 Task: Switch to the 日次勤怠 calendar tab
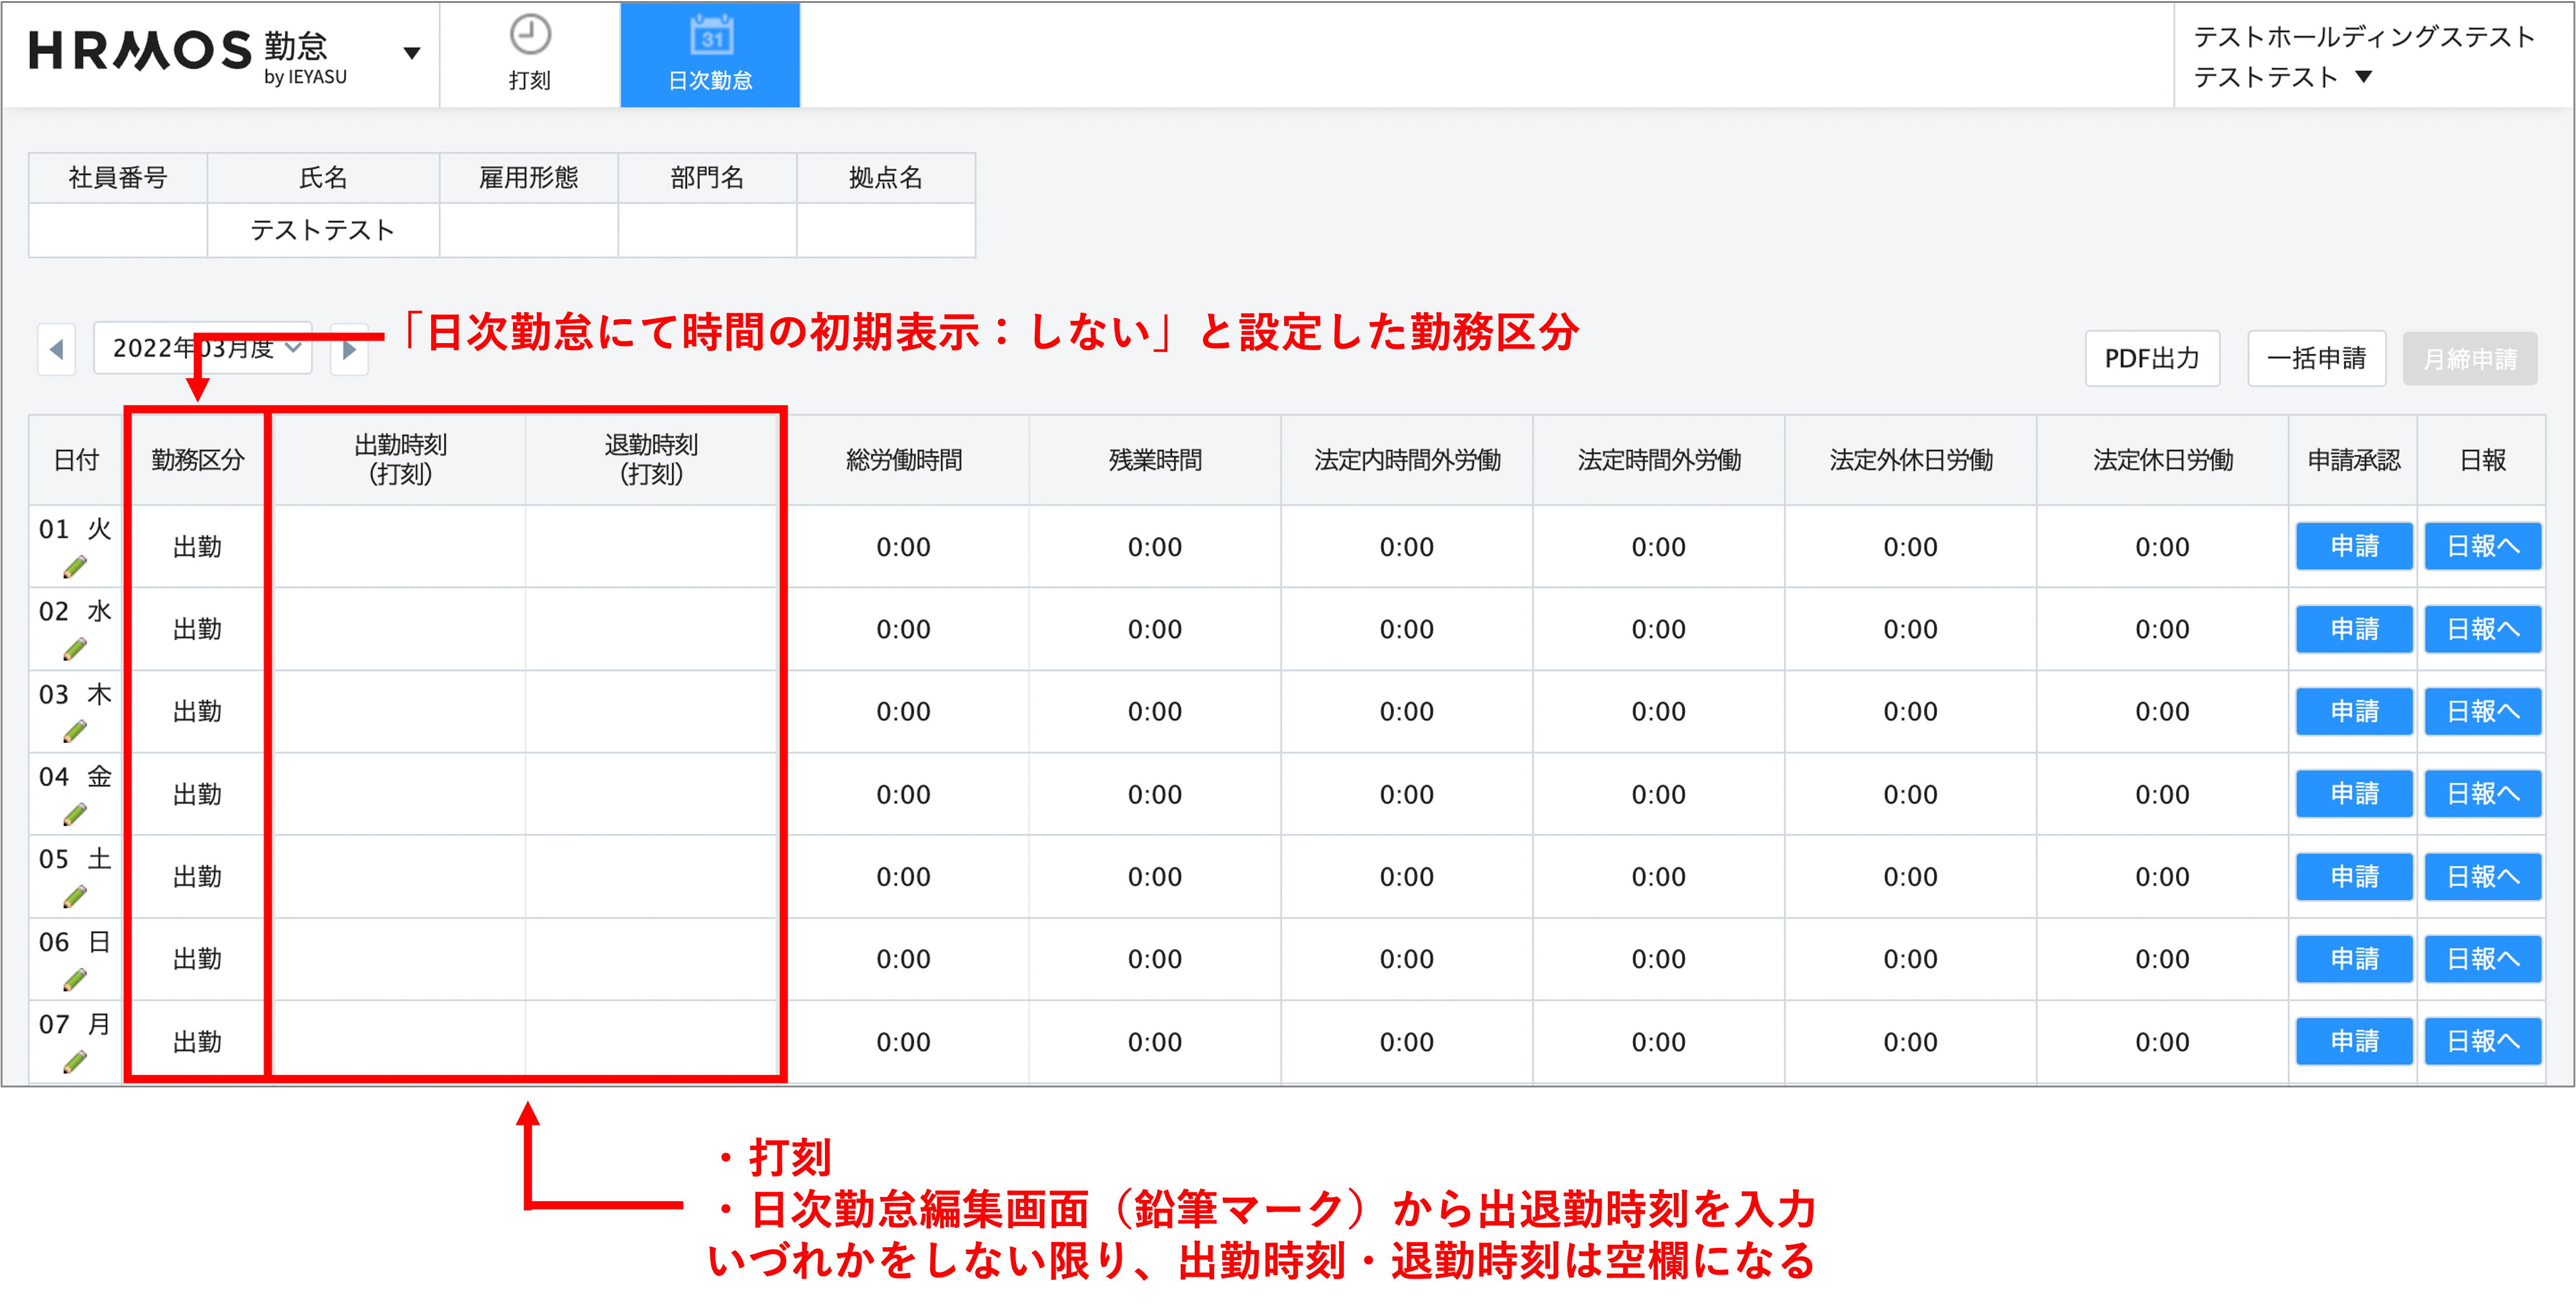(x=710, y=54)
